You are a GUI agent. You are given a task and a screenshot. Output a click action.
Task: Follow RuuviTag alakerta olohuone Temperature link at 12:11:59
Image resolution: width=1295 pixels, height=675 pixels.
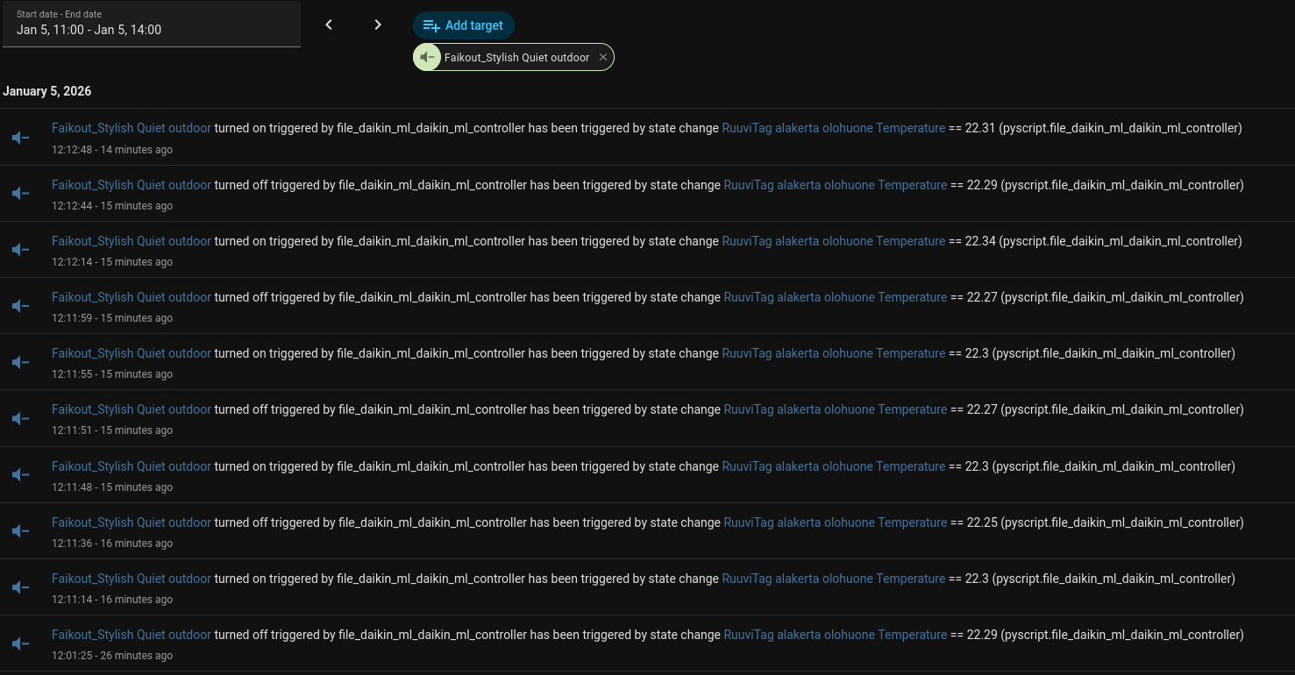pos(836,297)
